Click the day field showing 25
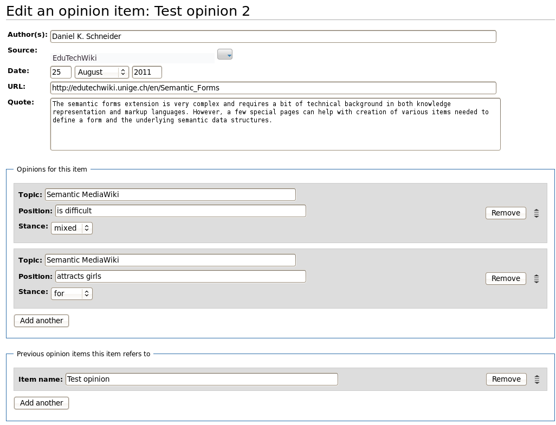556x425 pixels. coord(61,72)
